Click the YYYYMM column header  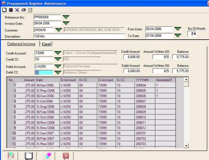pos(145,80)
